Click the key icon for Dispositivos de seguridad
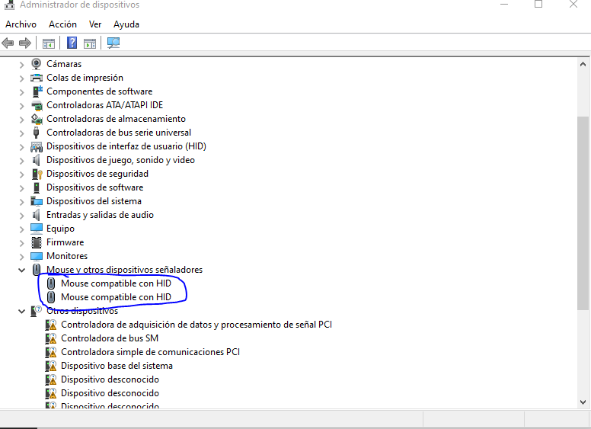 [37, 174]
